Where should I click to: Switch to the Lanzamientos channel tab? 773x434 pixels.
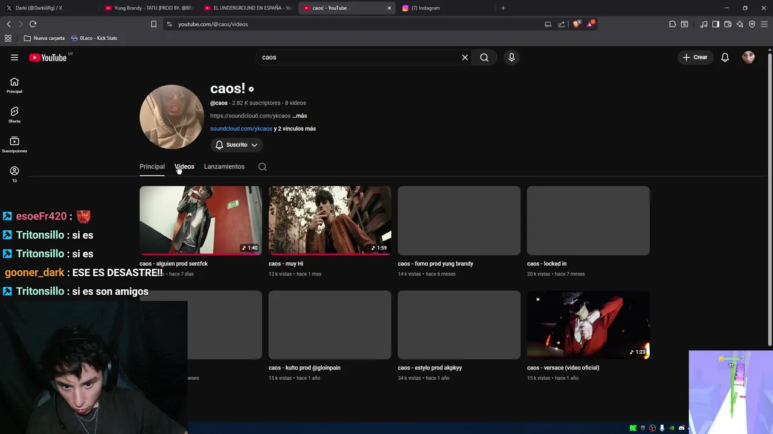[224, 166]
